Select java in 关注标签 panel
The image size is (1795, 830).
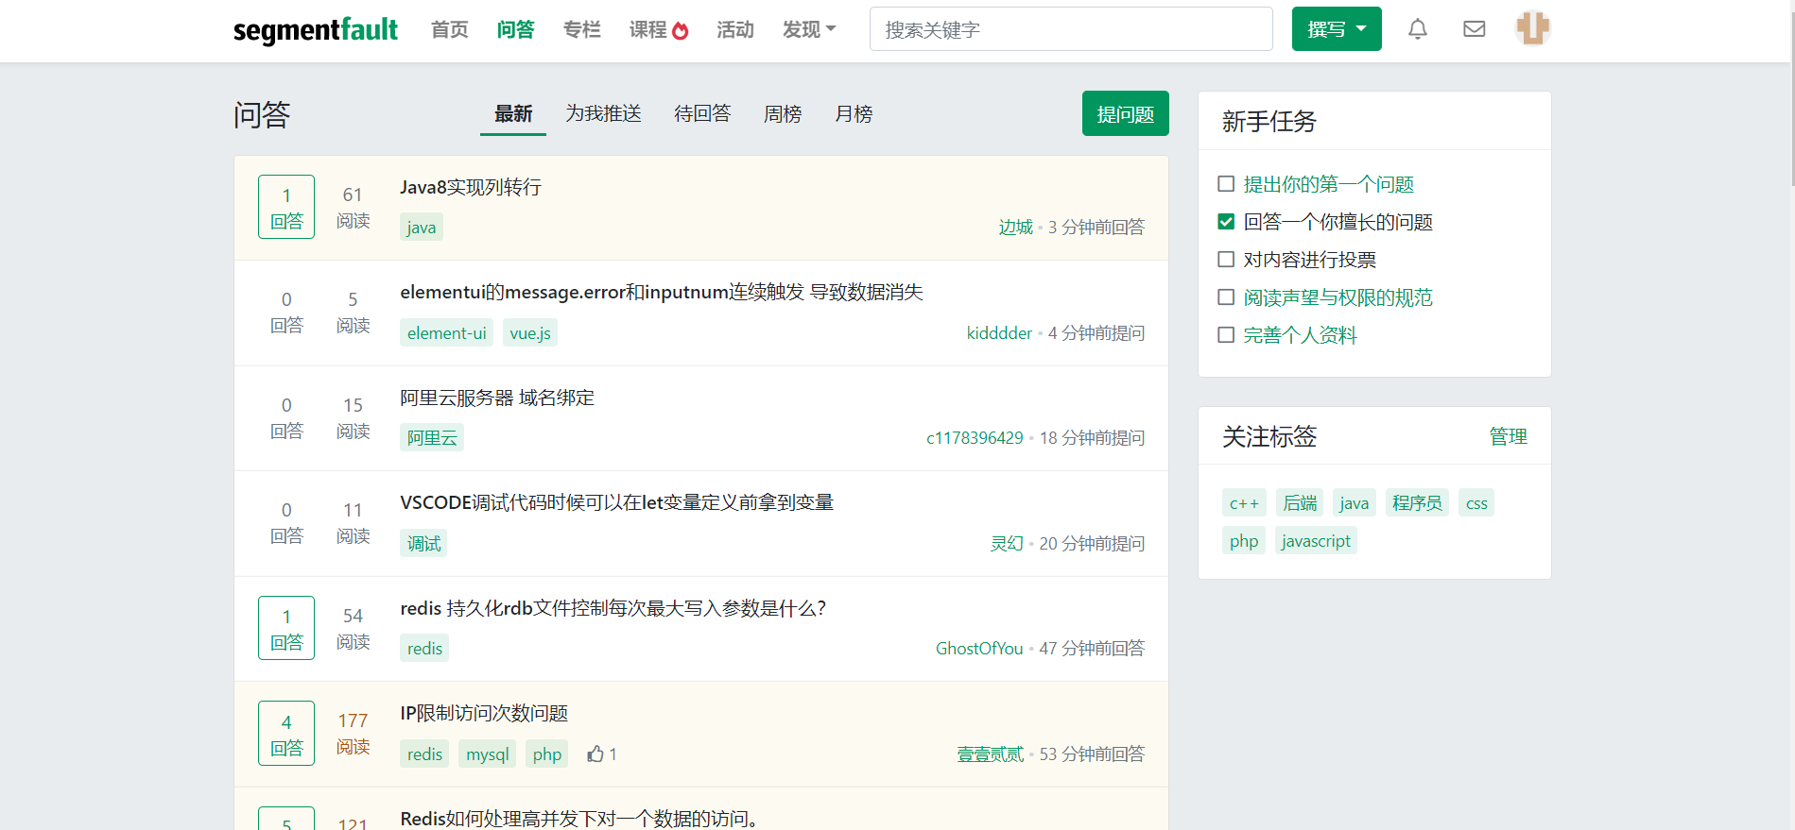[1354, 503]
